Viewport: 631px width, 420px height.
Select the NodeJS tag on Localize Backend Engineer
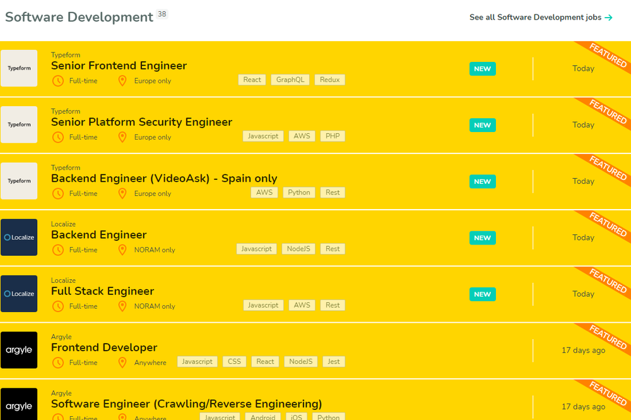tap(298, 249)
